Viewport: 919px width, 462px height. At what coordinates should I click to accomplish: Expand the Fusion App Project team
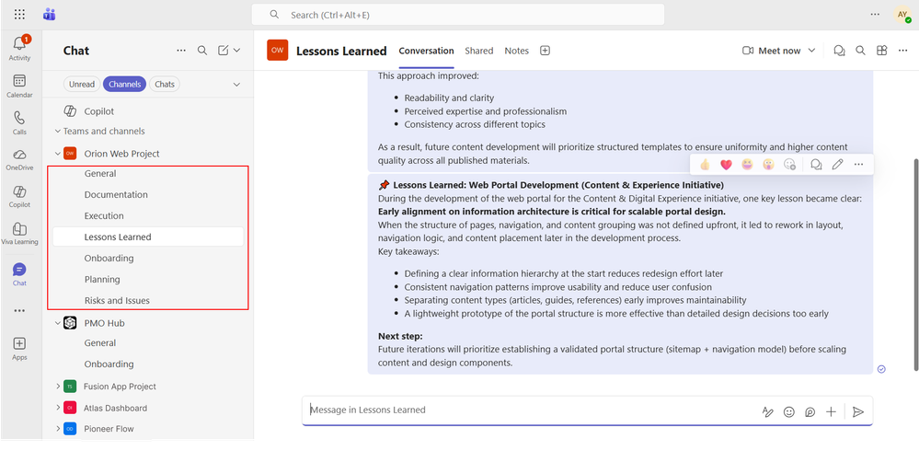coord(57,387)
